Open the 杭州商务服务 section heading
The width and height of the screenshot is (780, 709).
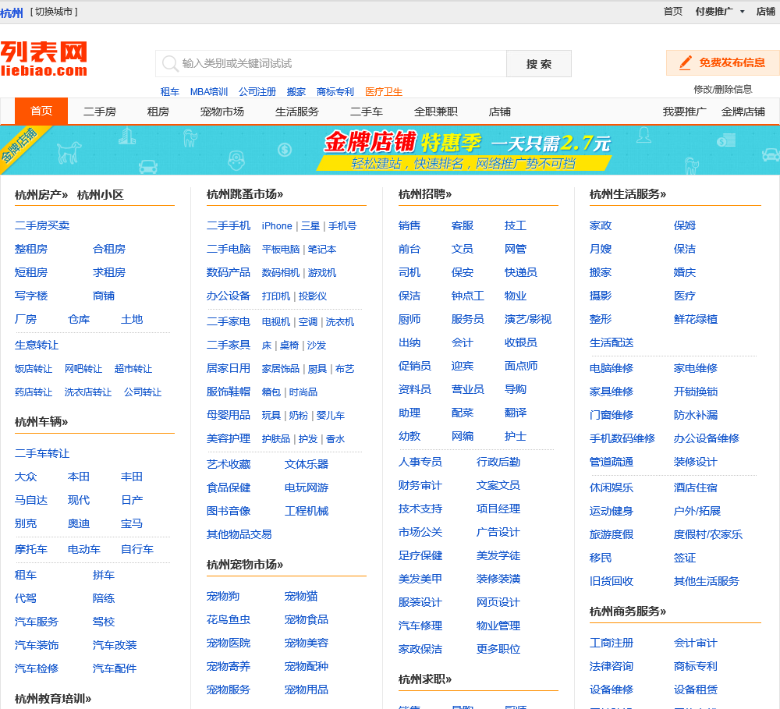click(x=628, y=611)
